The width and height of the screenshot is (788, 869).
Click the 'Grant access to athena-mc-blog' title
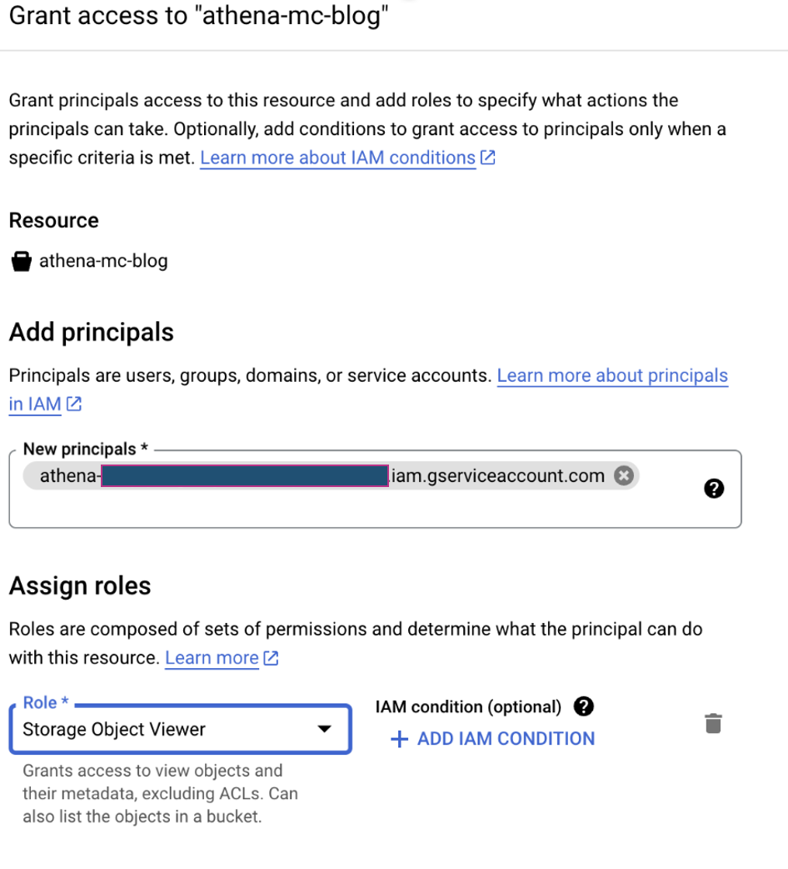click(x=199, y=18)
